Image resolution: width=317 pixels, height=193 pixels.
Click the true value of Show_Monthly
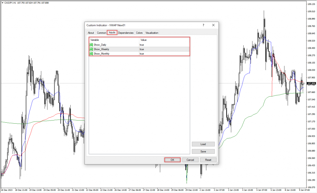coord(142,54)
